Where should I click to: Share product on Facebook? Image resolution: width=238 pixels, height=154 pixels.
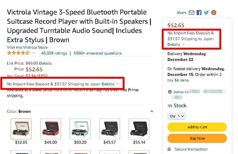(x=199, y=13)
